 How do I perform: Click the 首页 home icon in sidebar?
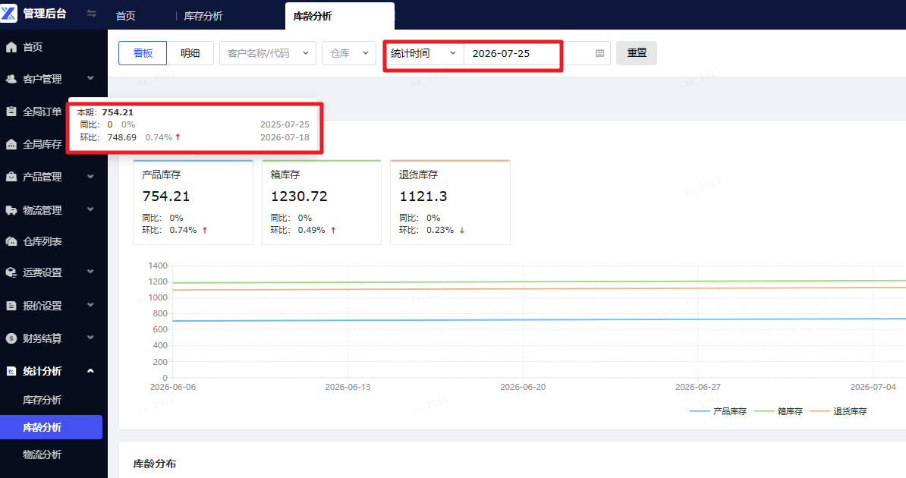pos(11,47)
